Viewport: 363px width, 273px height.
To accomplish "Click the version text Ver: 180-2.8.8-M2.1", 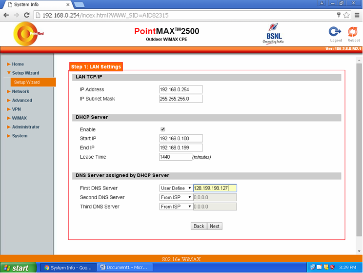I will (x=343, y=49).
